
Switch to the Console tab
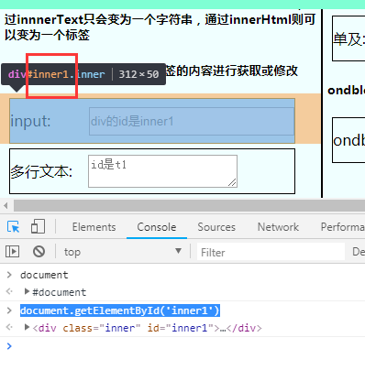point(157,227)
